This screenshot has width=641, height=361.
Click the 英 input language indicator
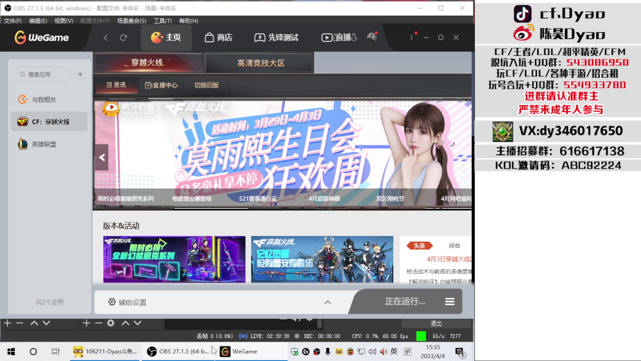coord(394,351)
